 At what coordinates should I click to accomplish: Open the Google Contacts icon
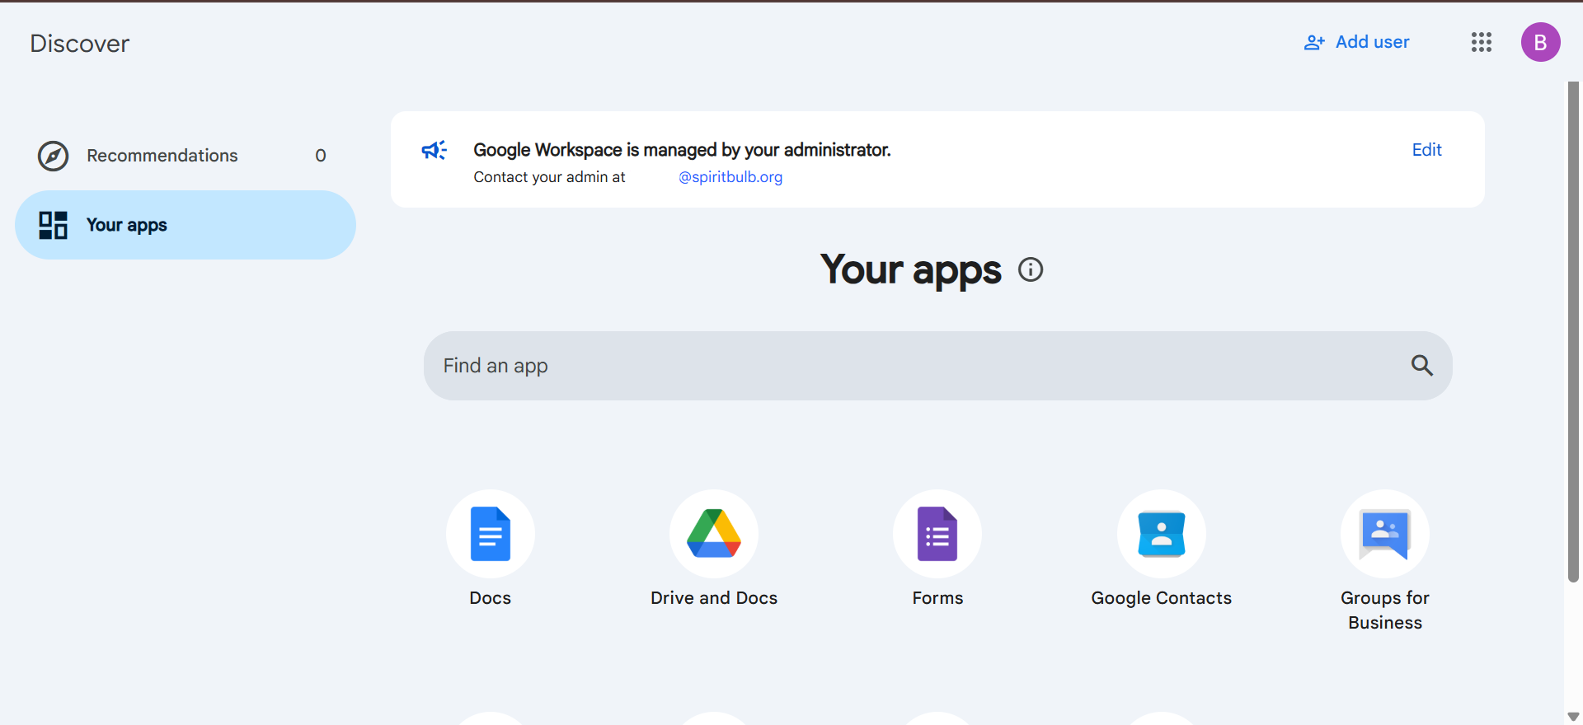(1161, 534)
